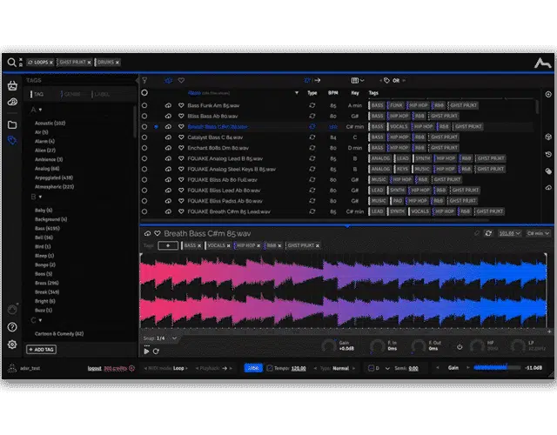This screenshot has width=557, height=435.
Task: Click the heart icon beside Breath Bass C#m 85.wav title
Action: pos(158,233)
